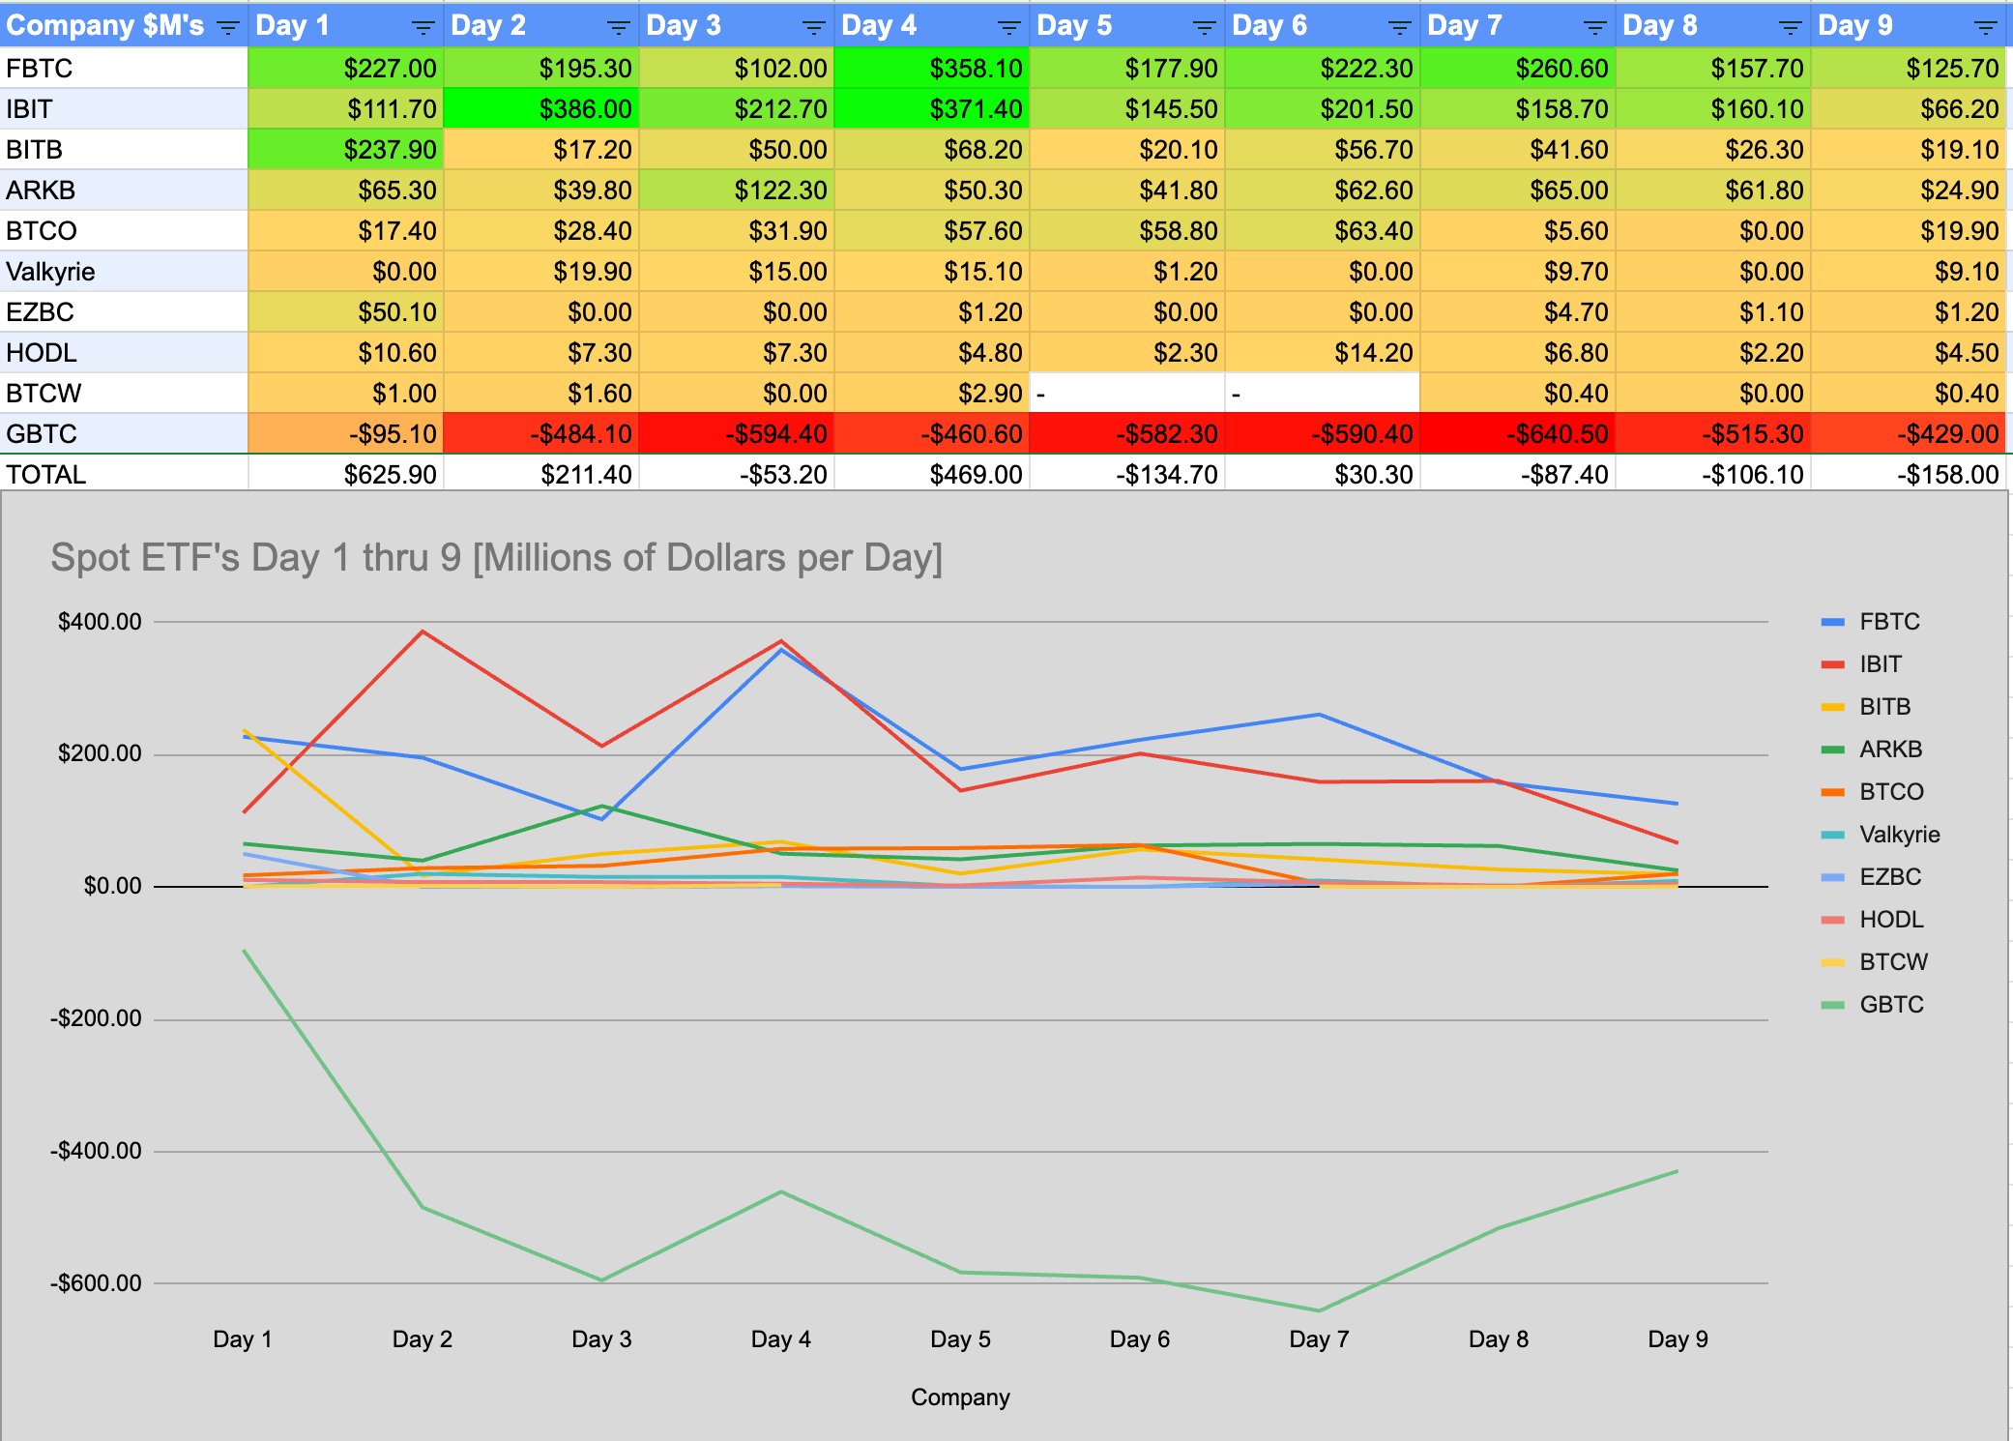This screenshot has width=2013, height=1441.
Task: Click the Day 9 horizontal axis label
Action: click(x=1677, y=1339)
